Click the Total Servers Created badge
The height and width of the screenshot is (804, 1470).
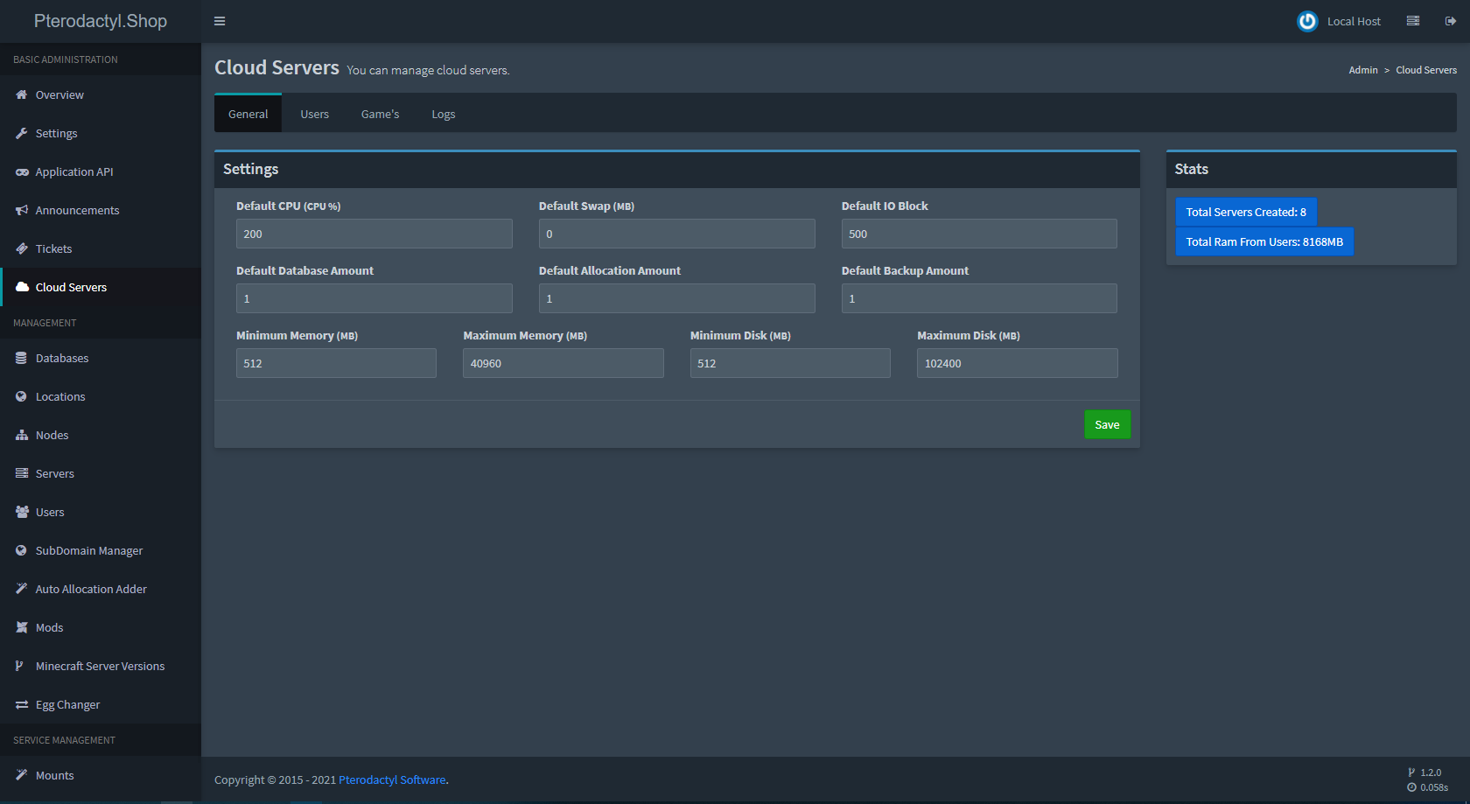click(1245, 212)
